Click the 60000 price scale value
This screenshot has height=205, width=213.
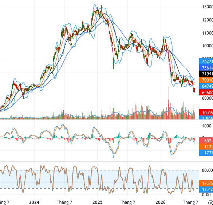[208, 98]
